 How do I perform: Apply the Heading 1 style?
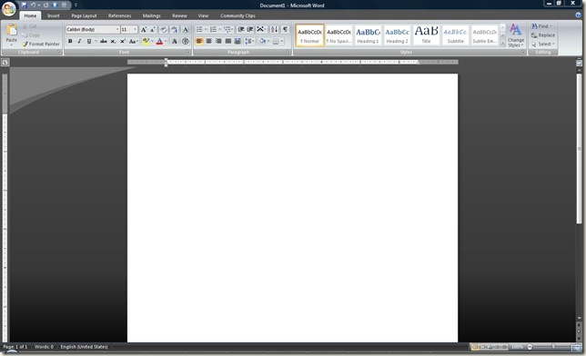click(369, 35)
